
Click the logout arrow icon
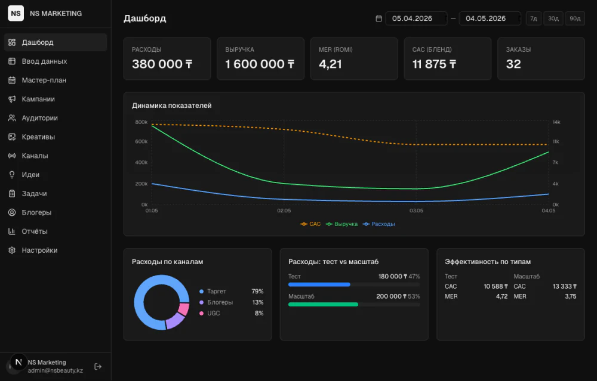98,367
